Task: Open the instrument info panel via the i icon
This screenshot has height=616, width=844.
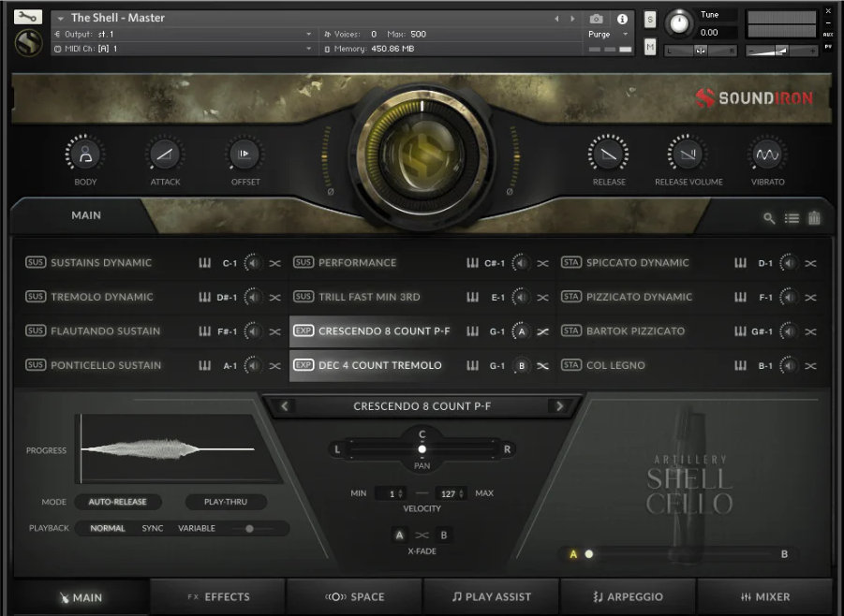Action: (624, 19)
